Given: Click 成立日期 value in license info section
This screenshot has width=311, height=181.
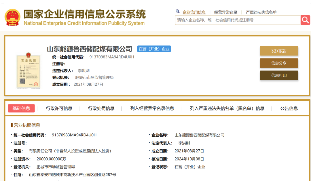Looking at the screenshot, I should [189, 151].
